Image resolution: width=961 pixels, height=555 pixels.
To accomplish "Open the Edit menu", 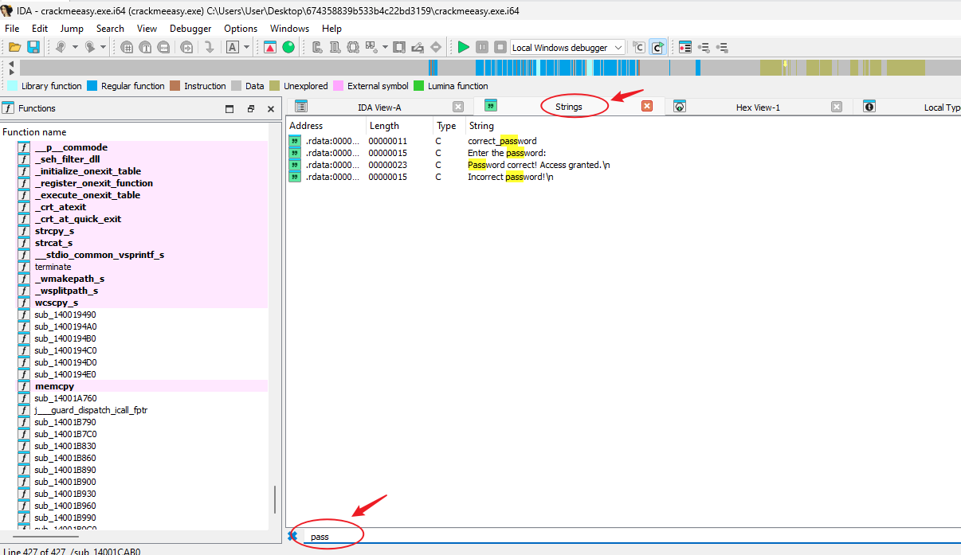I will (40, 29).
